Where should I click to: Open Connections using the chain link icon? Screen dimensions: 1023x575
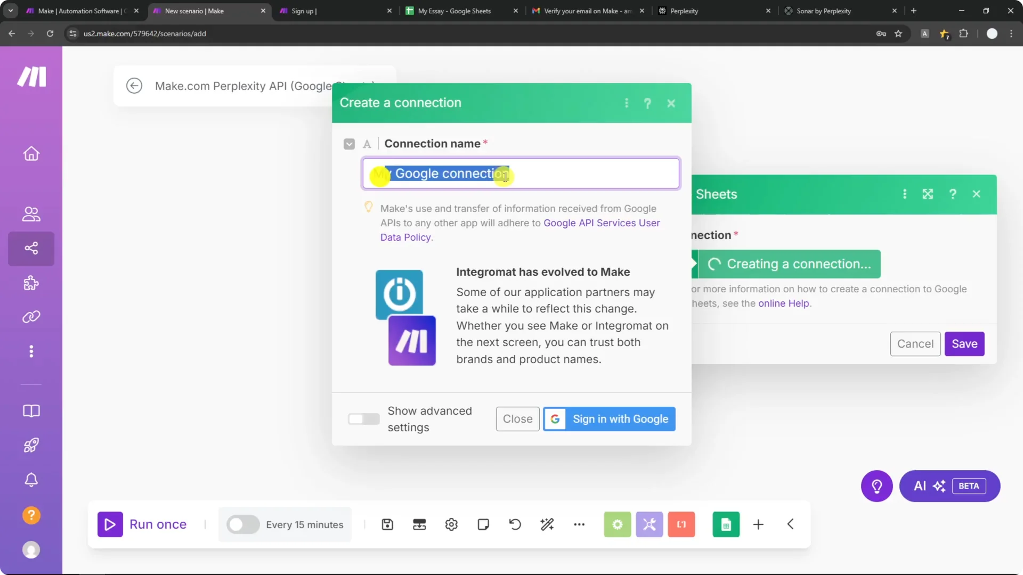[x=31, y=317]
